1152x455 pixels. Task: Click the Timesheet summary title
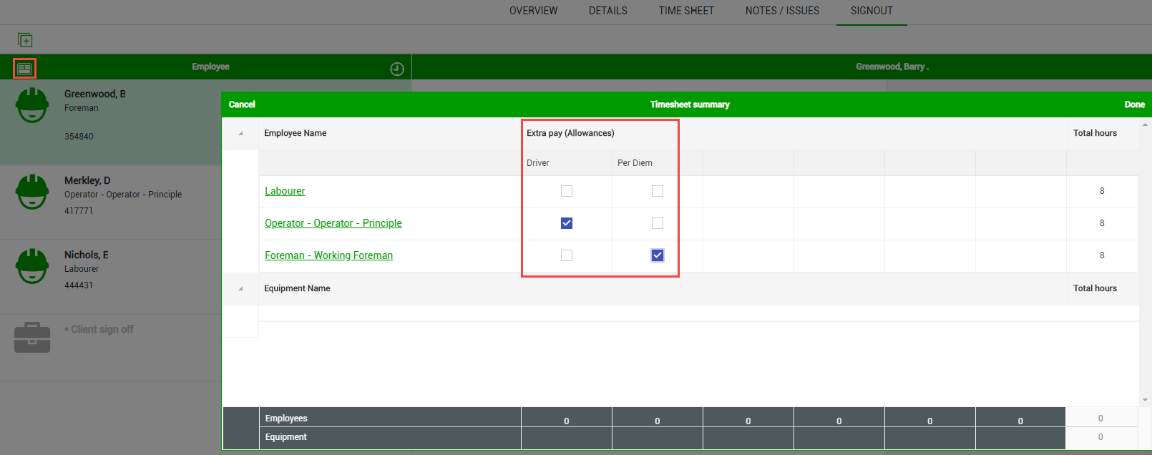pyautogui.click(x=690, y=104)
